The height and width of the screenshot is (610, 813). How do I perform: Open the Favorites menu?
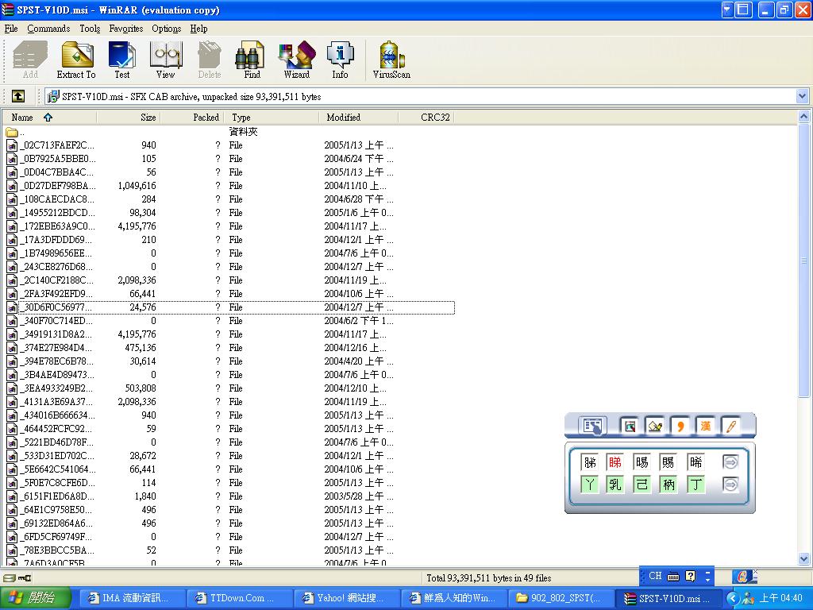coord(125,28)
